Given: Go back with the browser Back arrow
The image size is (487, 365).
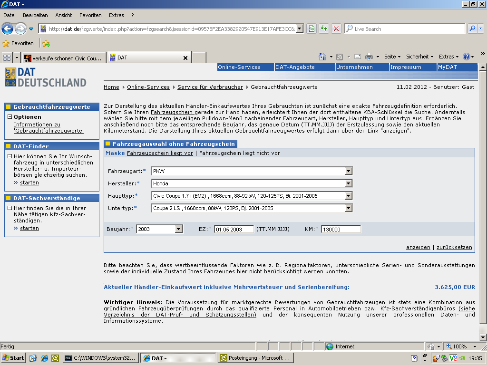Looking at the screenshot, I should coord(8,29).
